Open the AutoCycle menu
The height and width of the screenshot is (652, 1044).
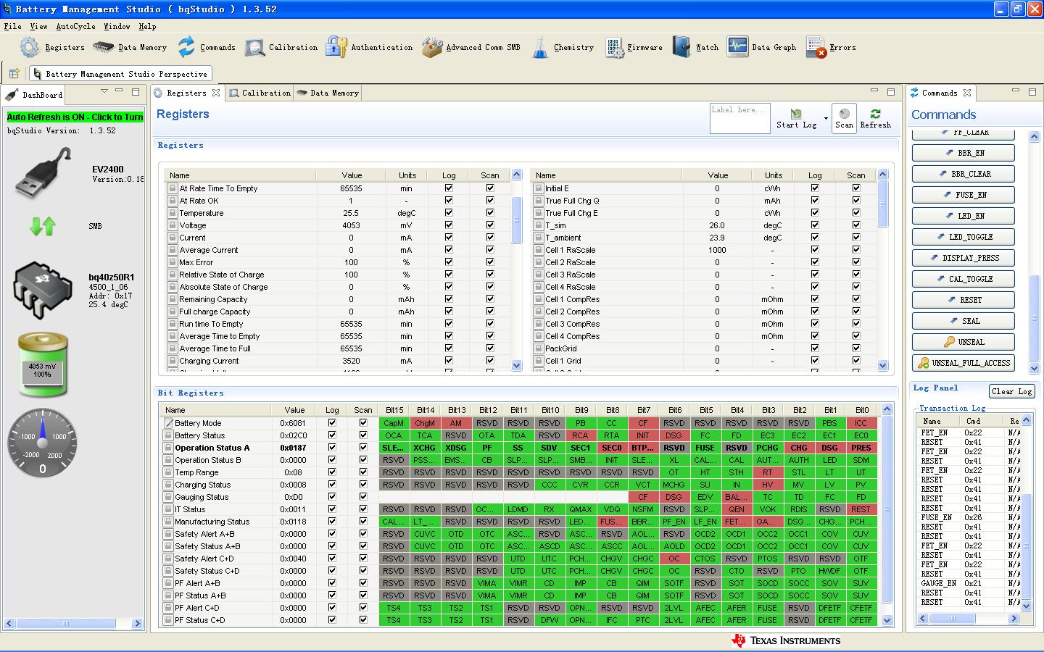tap(75, 27)
